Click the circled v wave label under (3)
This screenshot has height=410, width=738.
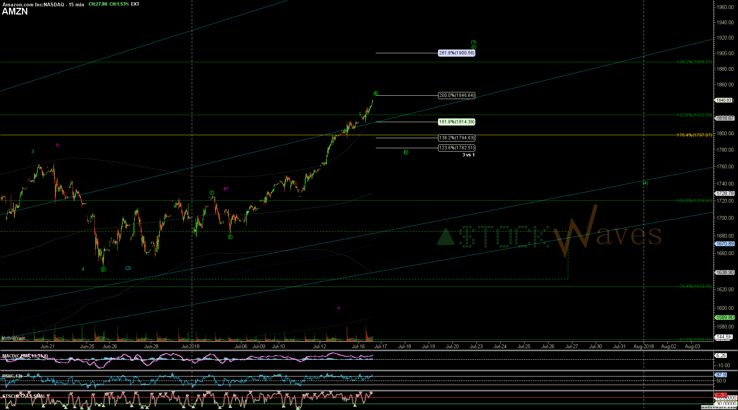pyautogui.click(x=473, y=47)
